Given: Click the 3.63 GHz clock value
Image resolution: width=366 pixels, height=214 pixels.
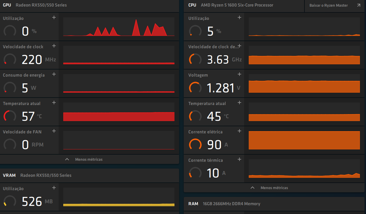Looking at the screenshot, I should point(224,60).
